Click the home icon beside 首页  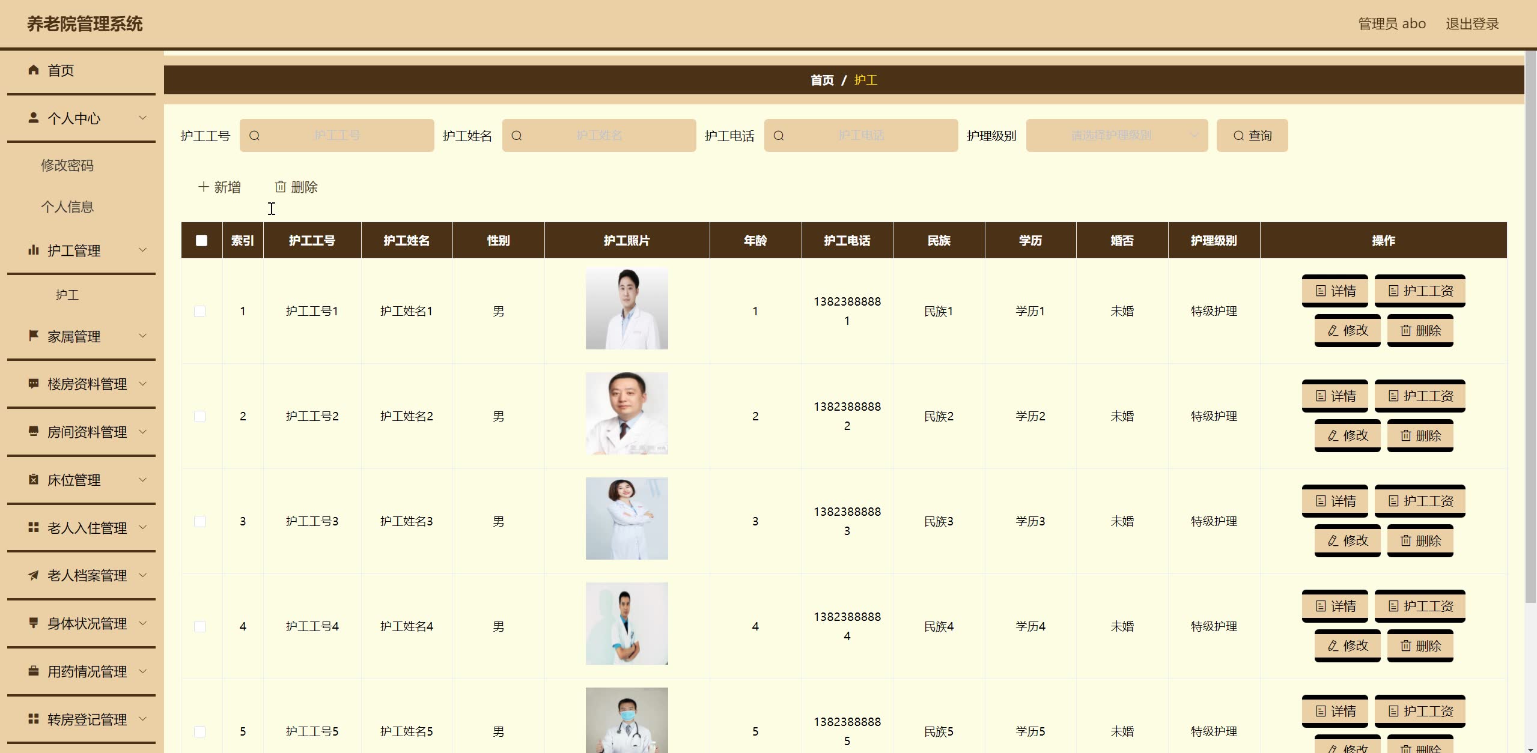point(34,70)
